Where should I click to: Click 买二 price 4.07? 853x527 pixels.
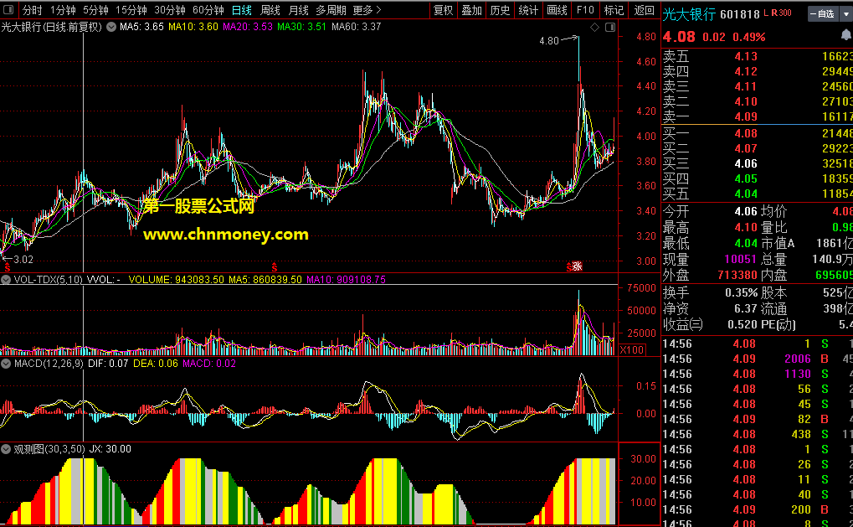click(745, 148)
